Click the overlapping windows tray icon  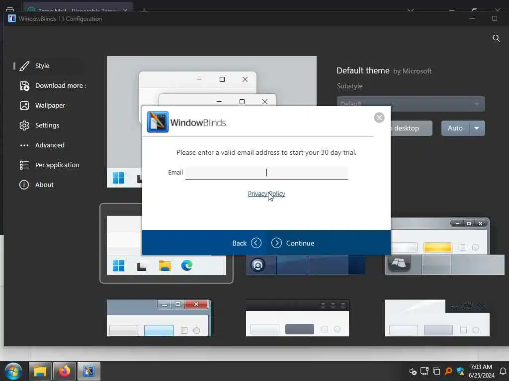[436, 371]
